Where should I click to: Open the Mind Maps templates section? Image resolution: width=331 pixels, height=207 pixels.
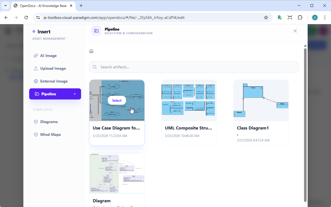click(51, 134)
